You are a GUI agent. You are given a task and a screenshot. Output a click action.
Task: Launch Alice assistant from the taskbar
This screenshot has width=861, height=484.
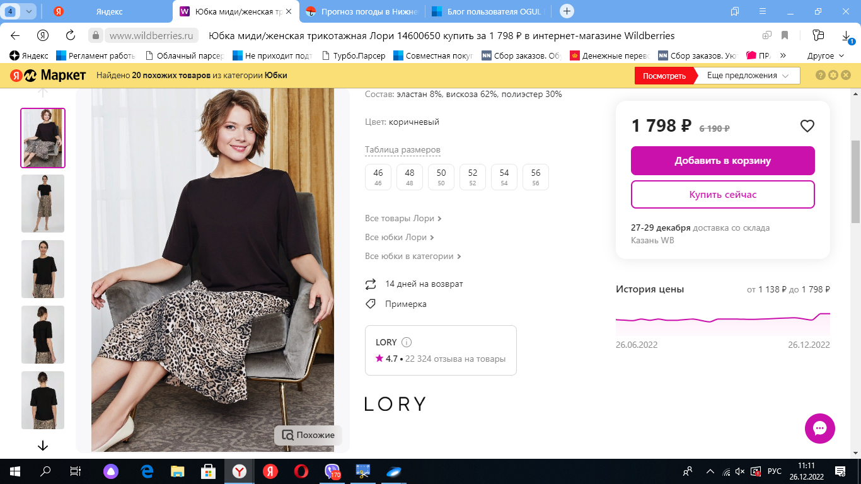pyautogui.click(x=111, y=471)
